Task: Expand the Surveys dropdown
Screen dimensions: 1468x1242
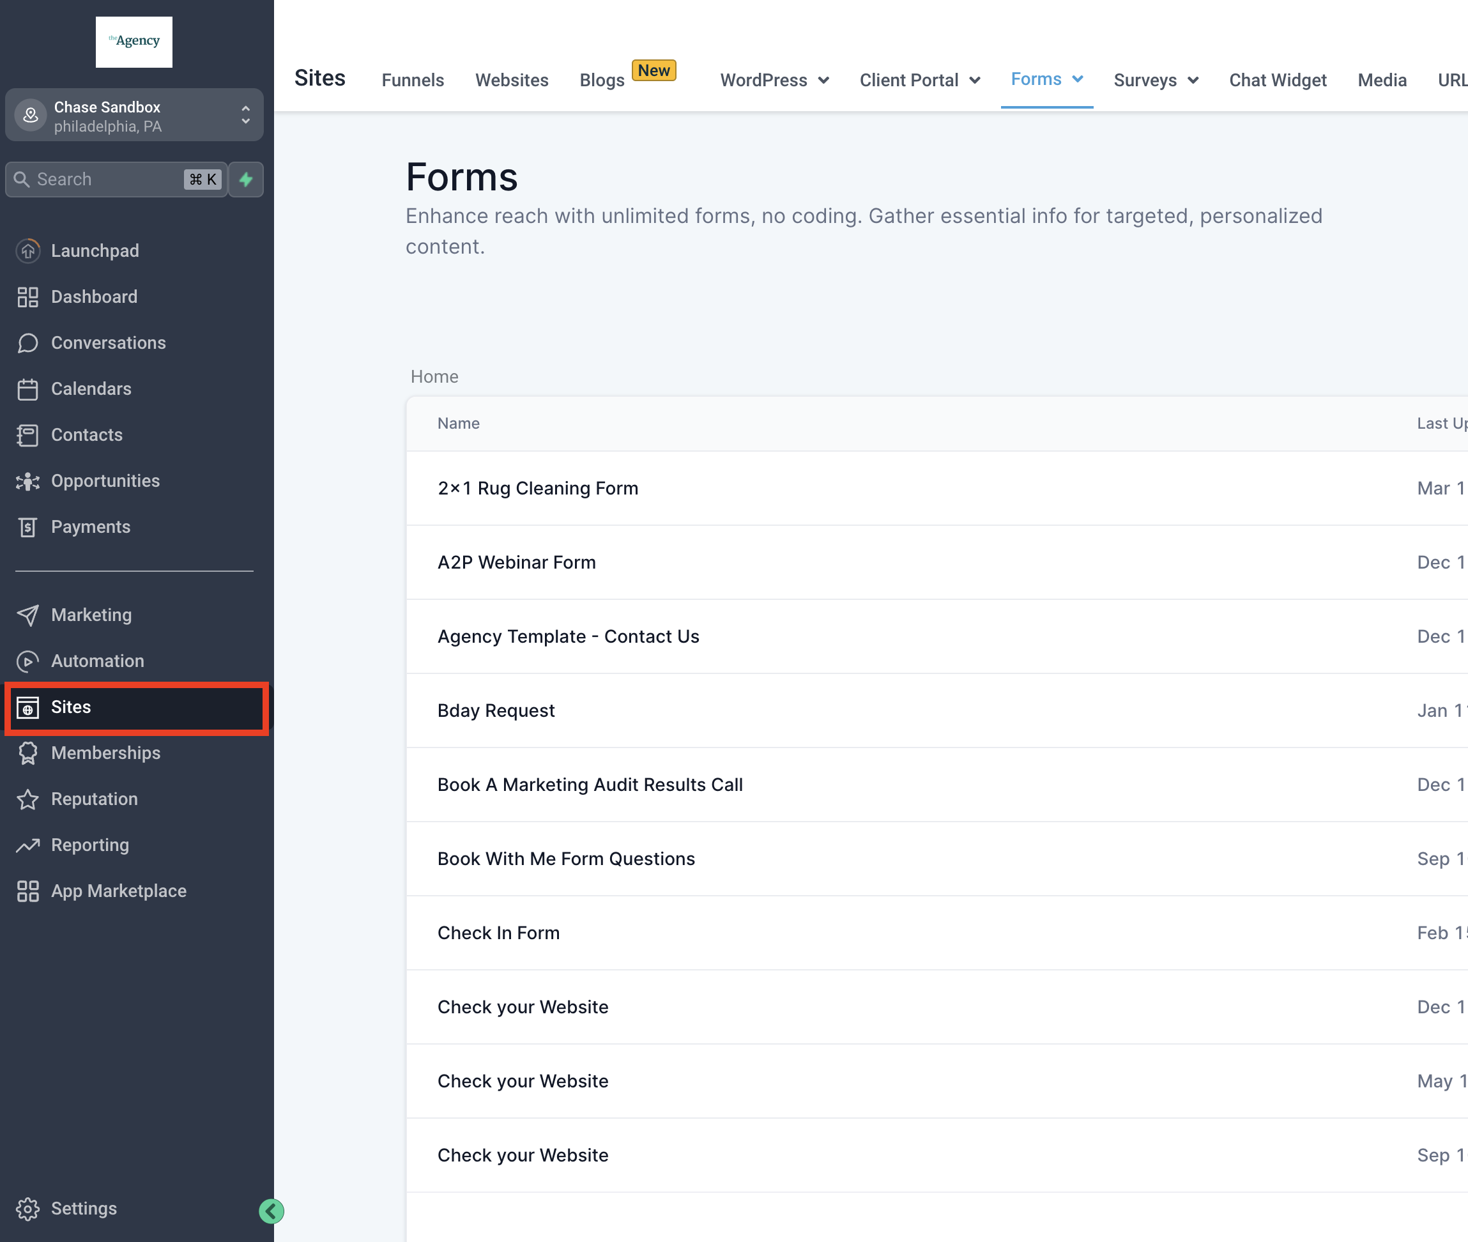Action: coord(1155,80)
